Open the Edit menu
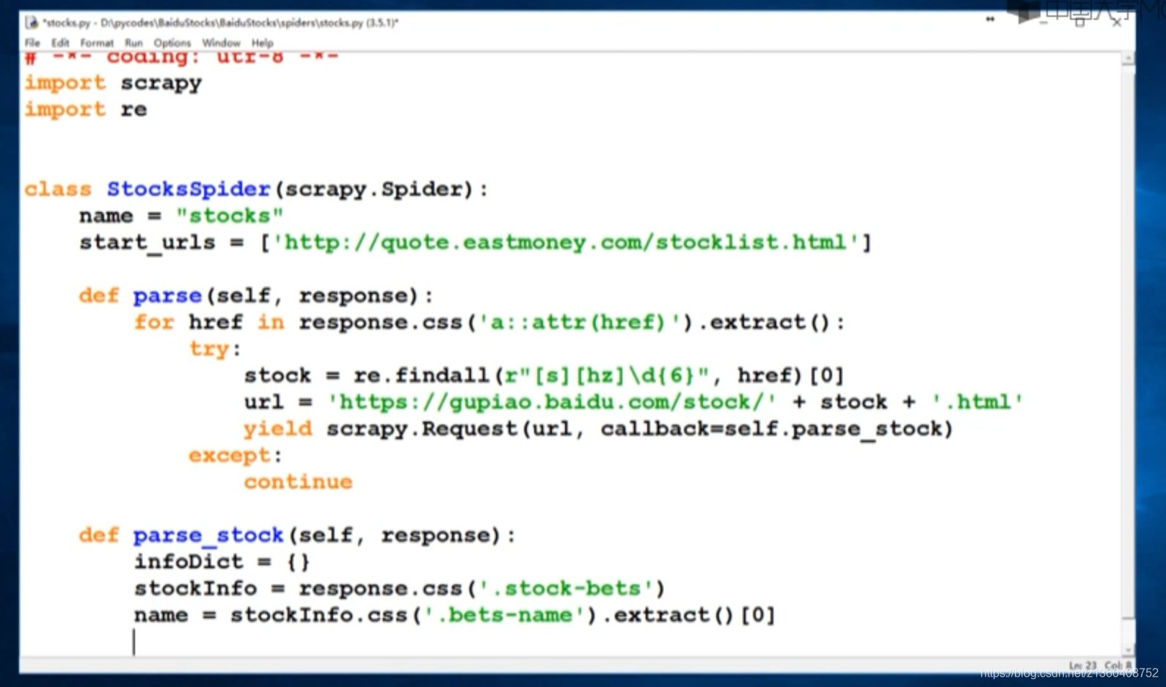 click(x=60, y=43)
